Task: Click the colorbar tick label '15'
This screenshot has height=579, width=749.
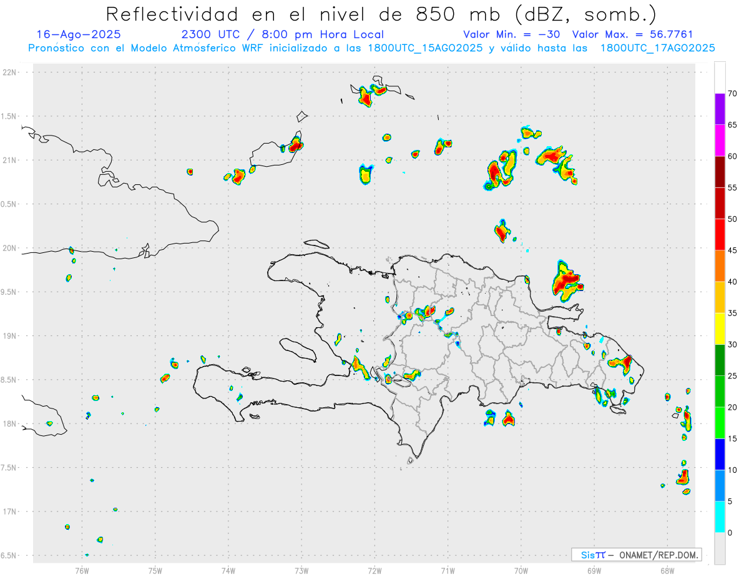Action: 733,439
